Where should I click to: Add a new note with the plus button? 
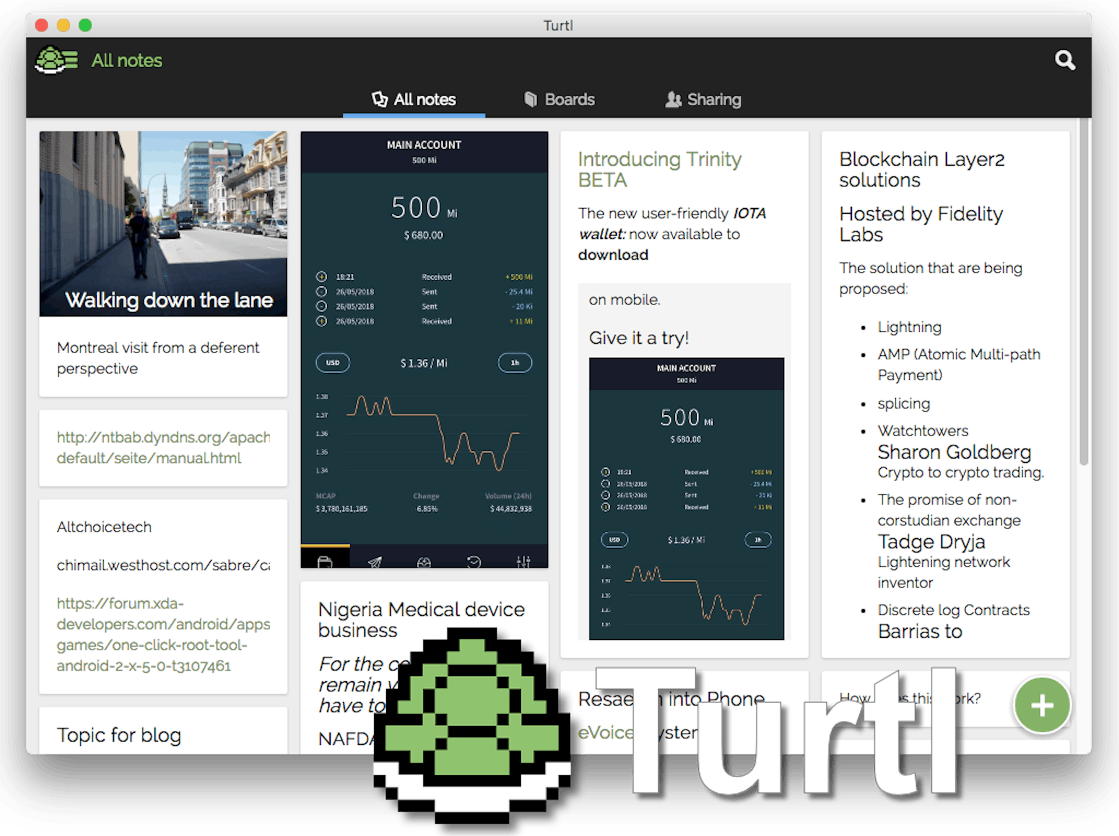pos(1042,705)
